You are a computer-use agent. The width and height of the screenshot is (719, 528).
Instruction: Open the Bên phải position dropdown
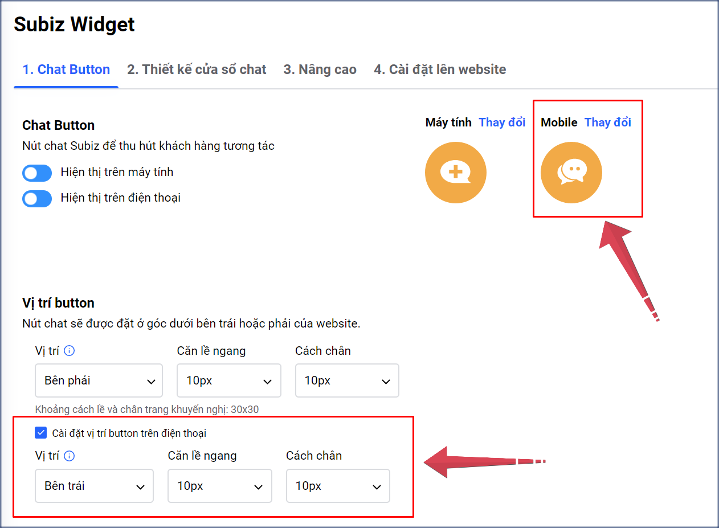pos(99,380)
